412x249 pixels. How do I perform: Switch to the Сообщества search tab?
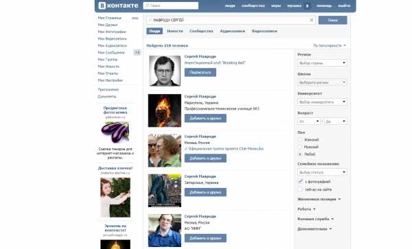click(201, 31)
